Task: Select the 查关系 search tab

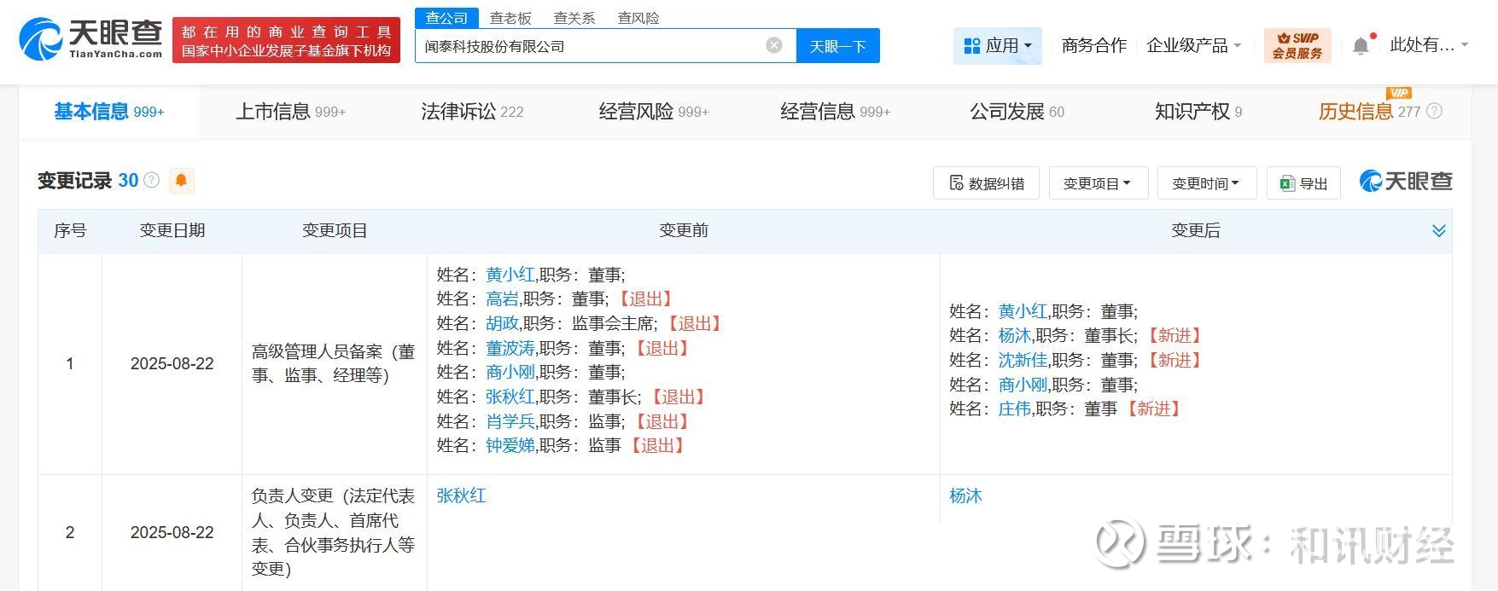Action: click(574, 18)
